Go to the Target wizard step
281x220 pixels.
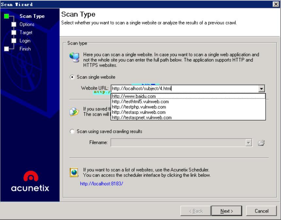26,32
